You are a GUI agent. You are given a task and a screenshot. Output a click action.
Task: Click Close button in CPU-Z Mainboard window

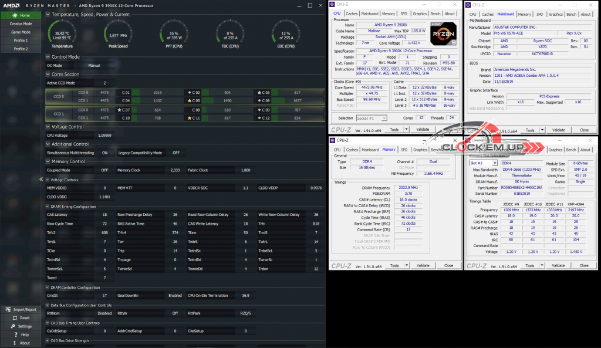pyautogui.click(x=584, y=130)
